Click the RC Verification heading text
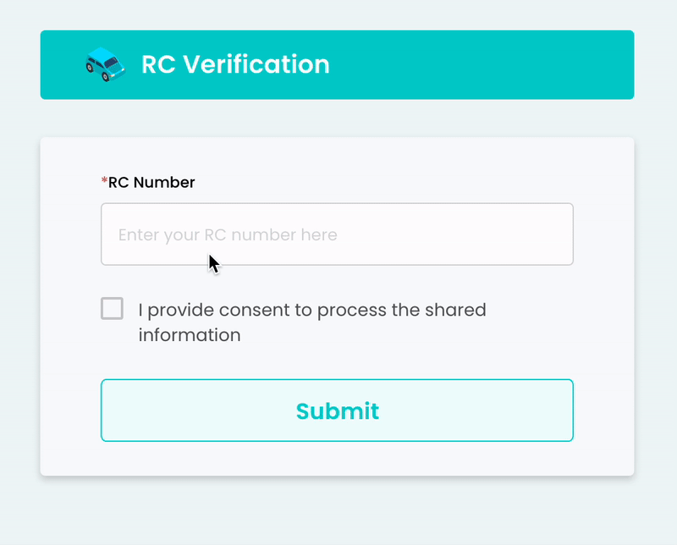Screen dimensions: 677x545 pyautogui.click(x=235, y=64)
